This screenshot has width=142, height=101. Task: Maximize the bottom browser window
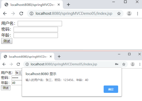[129, 54]
